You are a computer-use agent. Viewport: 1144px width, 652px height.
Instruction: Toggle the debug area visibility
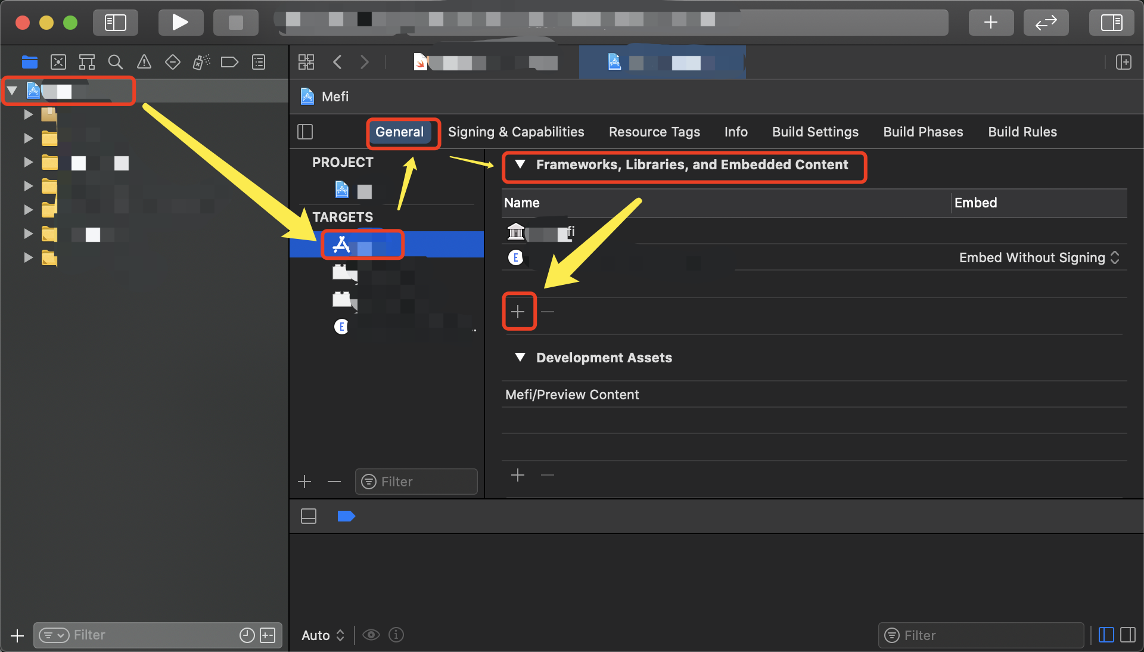pos(309,516)
